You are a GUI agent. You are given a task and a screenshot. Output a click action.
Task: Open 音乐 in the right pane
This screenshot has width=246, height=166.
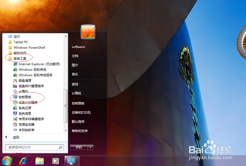(x=75, y=74)
